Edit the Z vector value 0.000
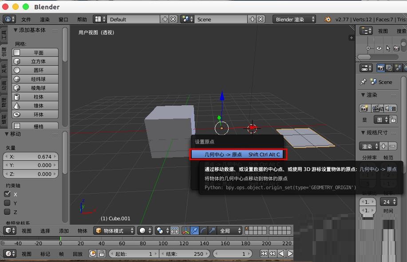Screen dimensions: 407x262 click(x=30, y=174)
